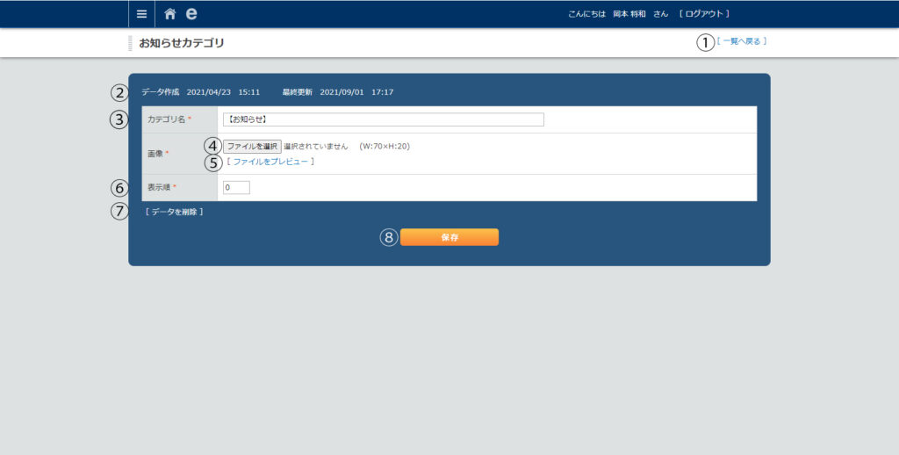The image size is (899, 455).
Task: Click the 画像 field label
Action: point(155,154)
